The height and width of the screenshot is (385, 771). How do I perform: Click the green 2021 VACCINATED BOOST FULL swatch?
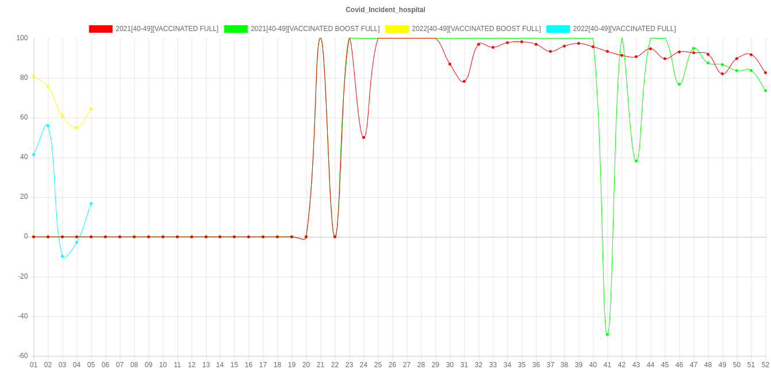(x=235, y=29)
